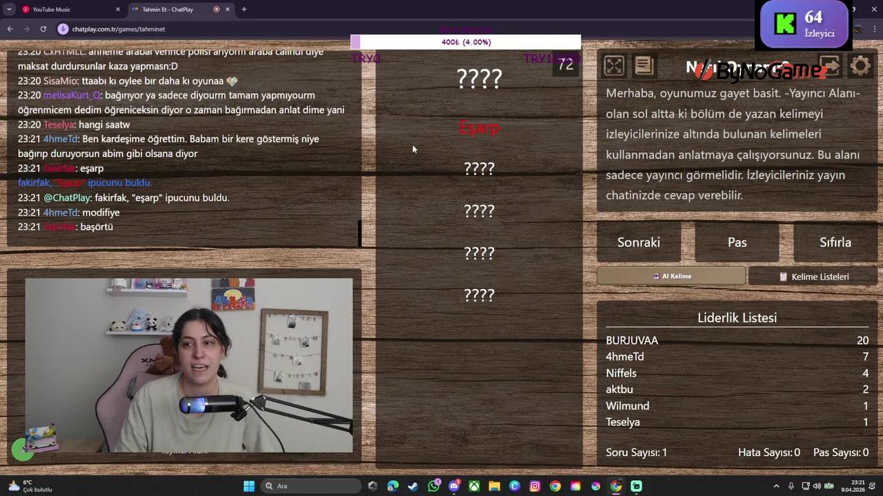The image size is (883, 496).
Task: Open the fullscreen expand icon in ChatPlay
Action: pyautogui.click(x=614, y=65)
